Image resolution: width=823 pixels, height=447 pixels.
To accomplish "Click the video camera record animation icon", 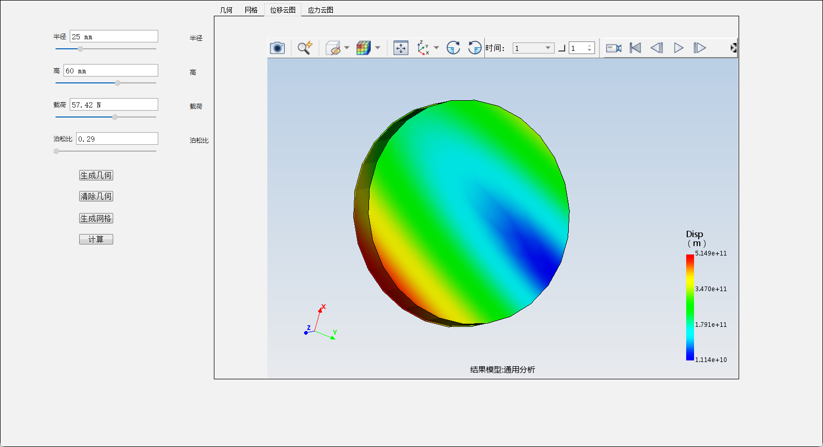I will 614,48.
